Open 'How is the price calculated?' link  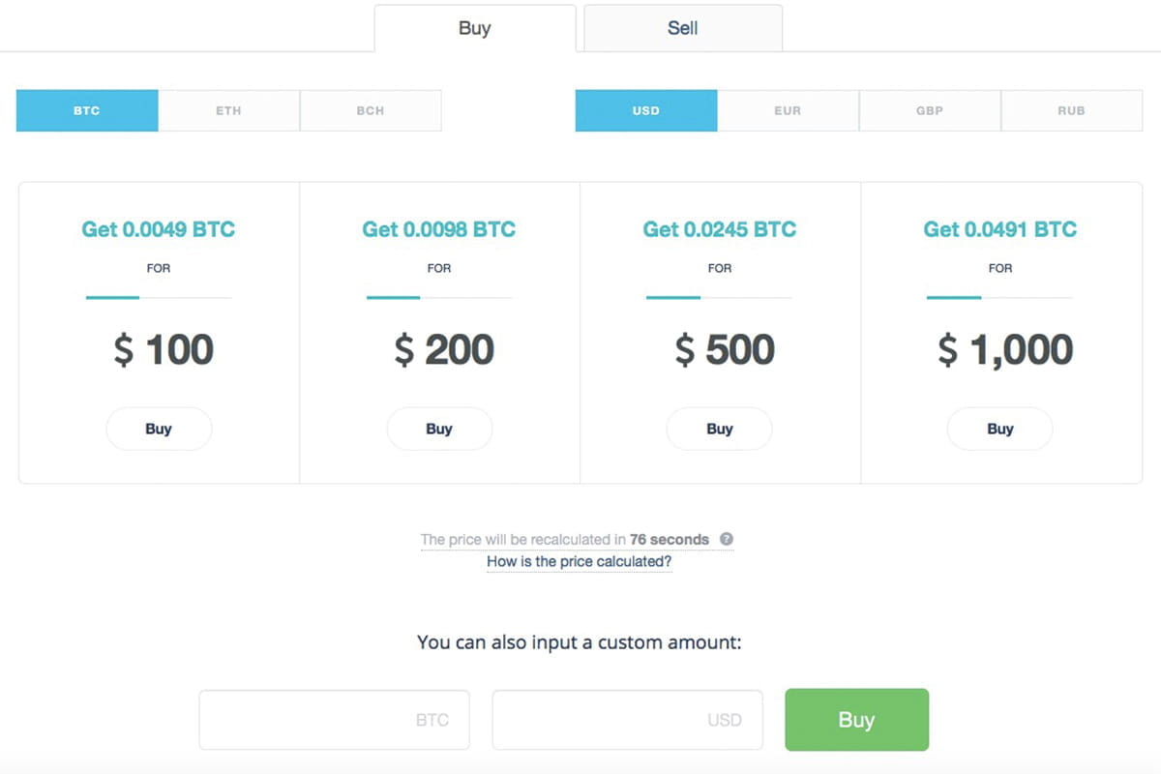click(x=579, y=561)
